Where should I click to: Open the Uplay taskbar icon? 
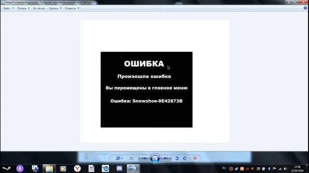[105, 169]
